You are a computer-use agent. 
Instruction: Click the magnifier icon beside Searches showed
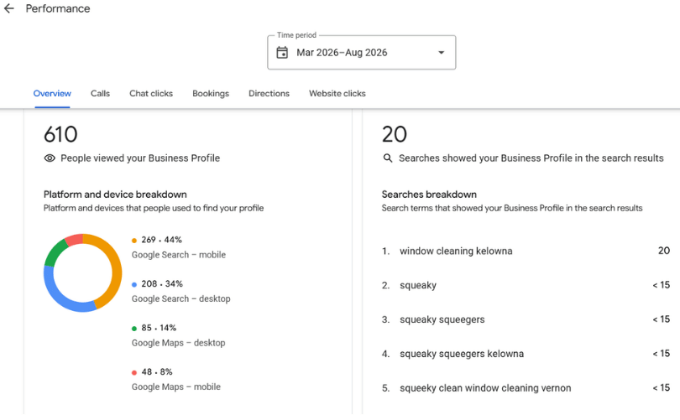pyautogui.click(x=388, y=158)
